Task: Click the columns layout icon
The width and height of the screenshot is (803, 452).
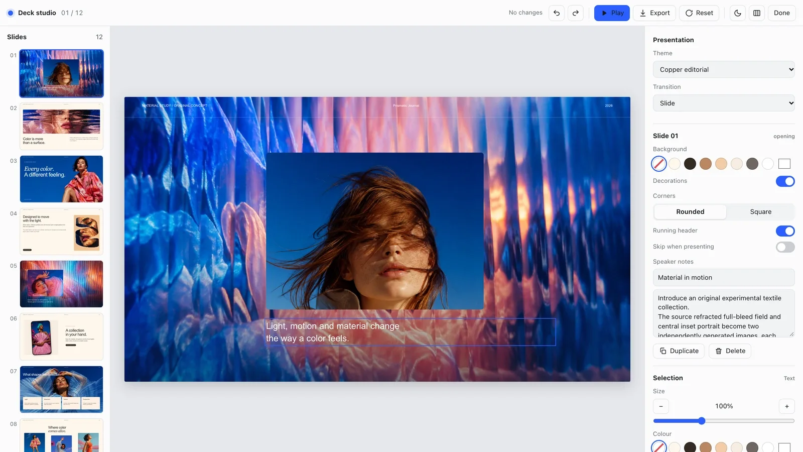Action: pos(757,13)
